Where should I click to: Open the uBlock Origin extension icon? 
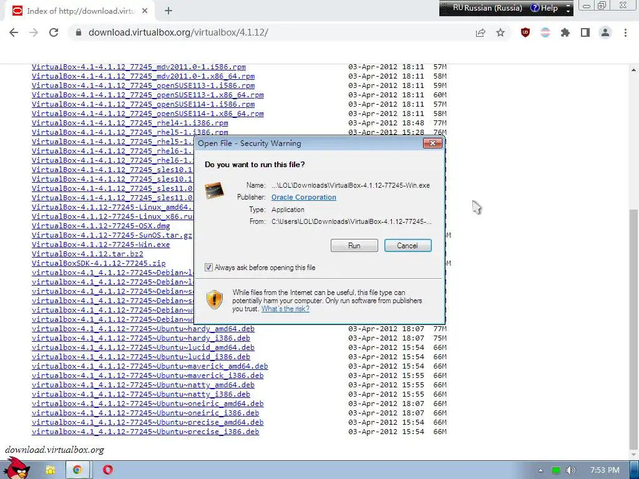point(525,32)
